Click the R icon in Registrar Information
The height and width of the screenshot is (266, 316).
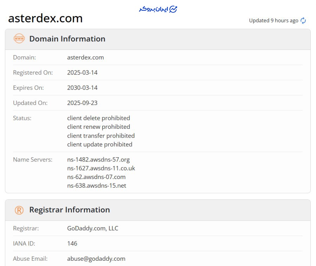pyautogui.click(x=19, y=210)
